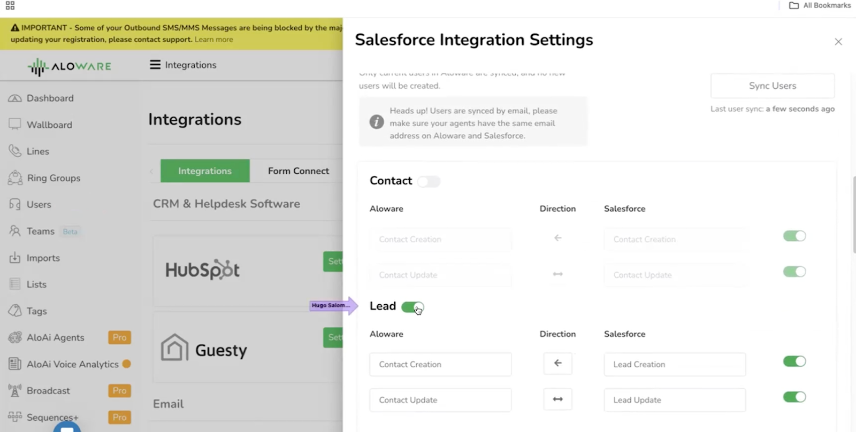Click the Salesforce Lead Creation field
This screenshot has height=432, width=856.
[x=675, y=364]
